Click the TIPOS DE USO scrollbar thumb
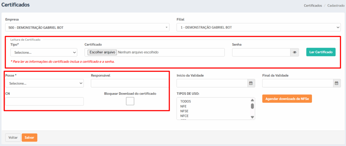Viewport: 346px width, 146px height. 252,106
